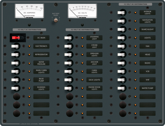Select the "SPREADER LIGHTS" label plate
Image resolution: width=165 pixels, height=126 pixels.
95,54
